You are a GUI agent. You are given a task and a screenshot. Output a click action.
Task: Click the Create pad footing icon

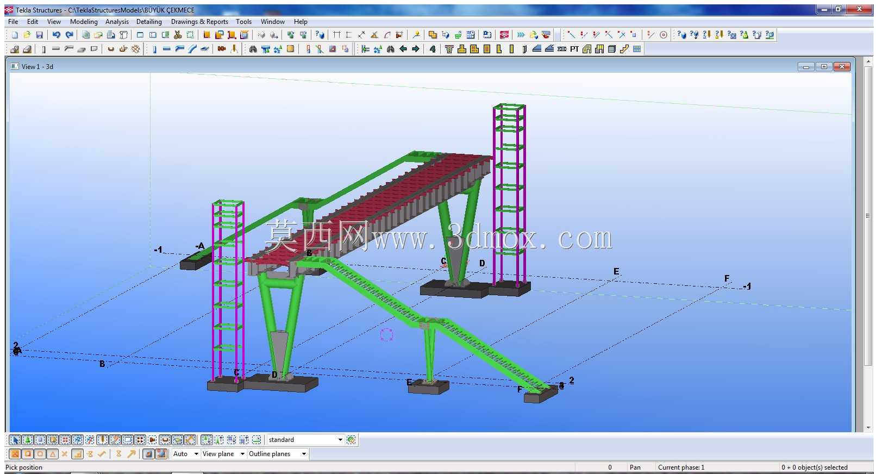tap(15, 49)
